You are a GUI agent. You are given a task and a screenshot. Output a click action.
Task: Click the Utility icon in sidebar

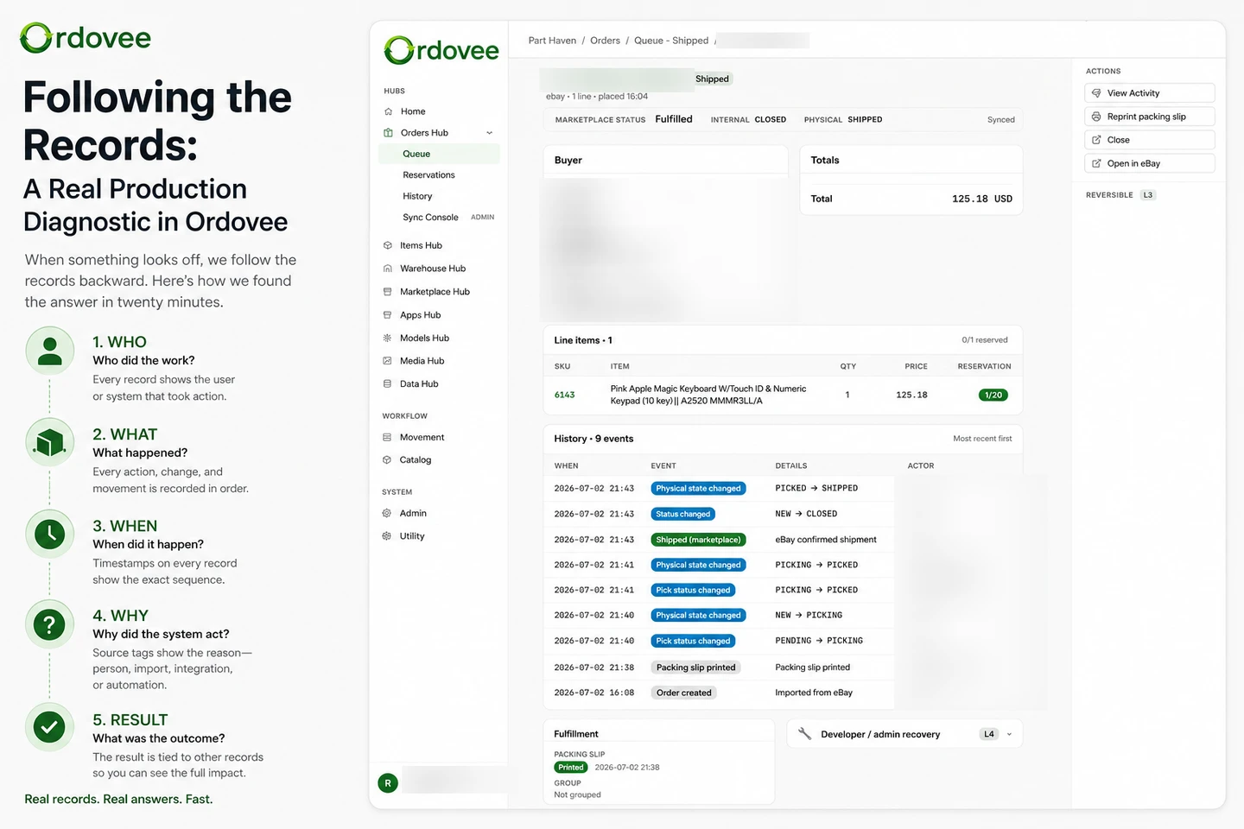(387, 535)
